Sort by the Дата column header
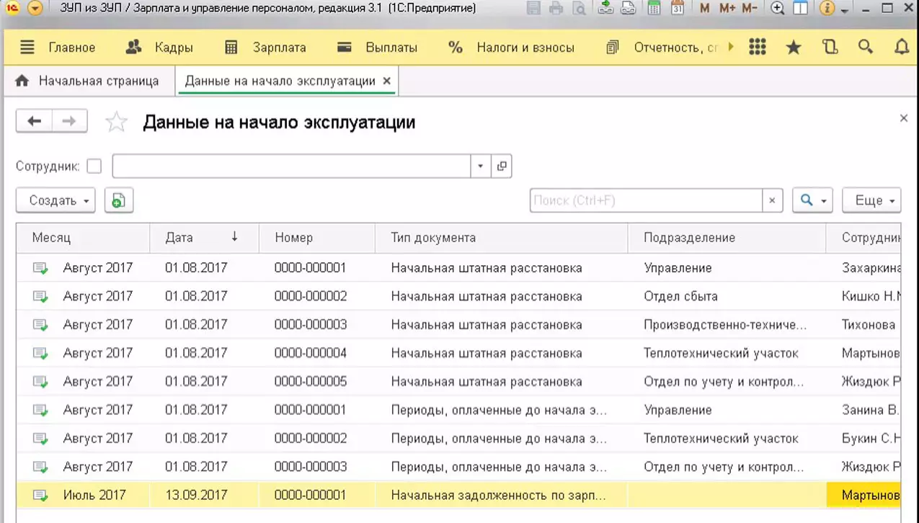Image resolution: width=919 pixels, height=523 pixels. click(x=204, y=238)
